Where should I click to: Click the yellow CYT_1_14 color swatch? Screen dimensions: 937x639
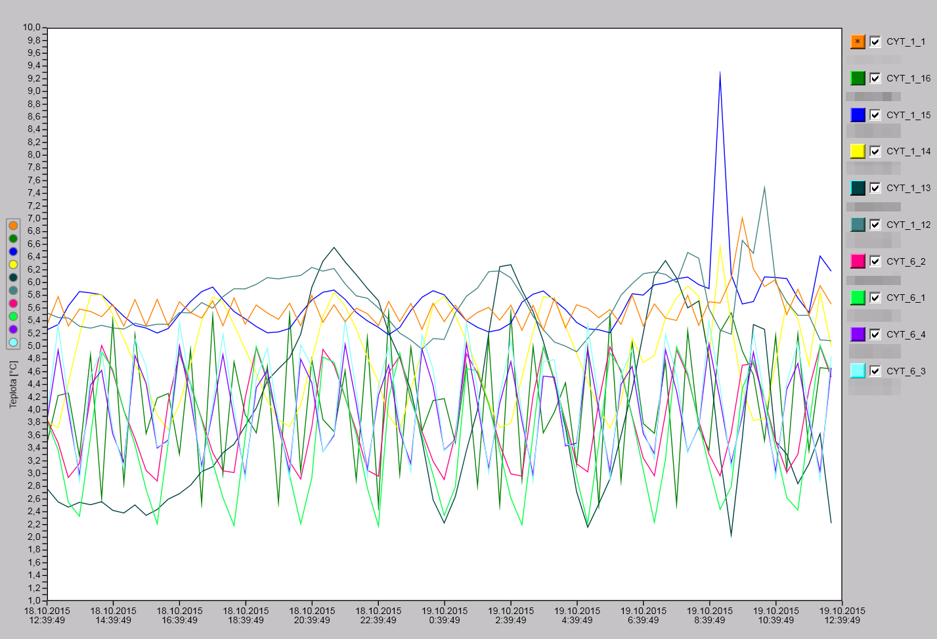[x=858, y=151]
